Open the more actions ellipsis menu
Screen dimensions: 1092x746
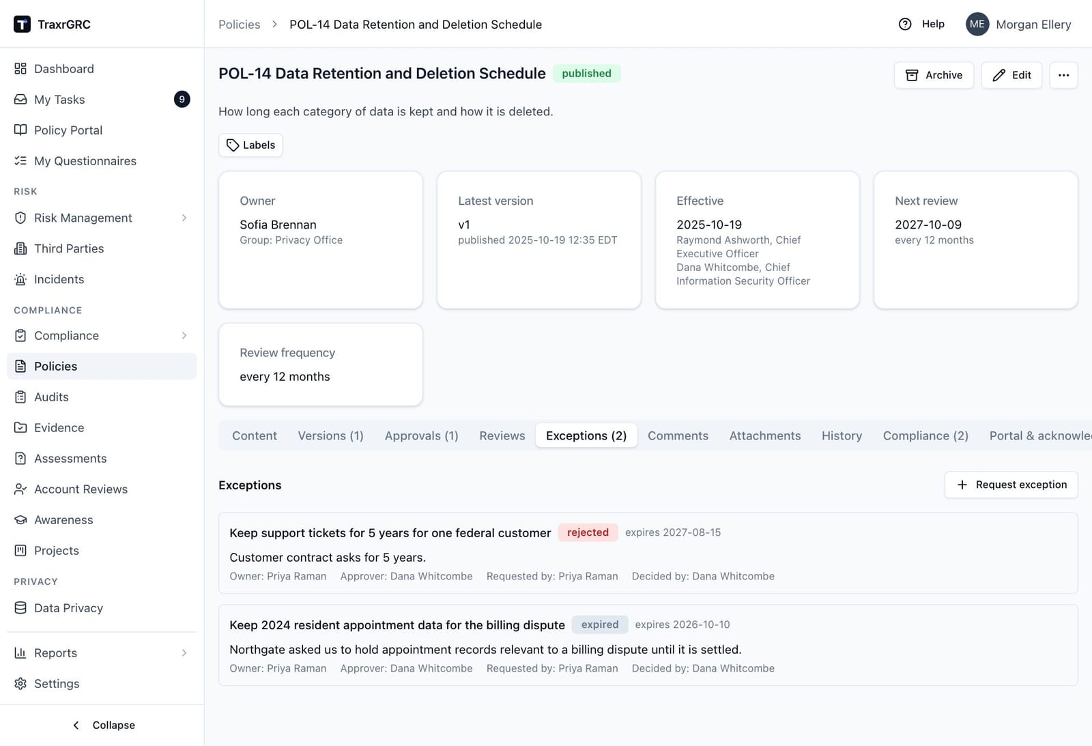point(1063,75)
